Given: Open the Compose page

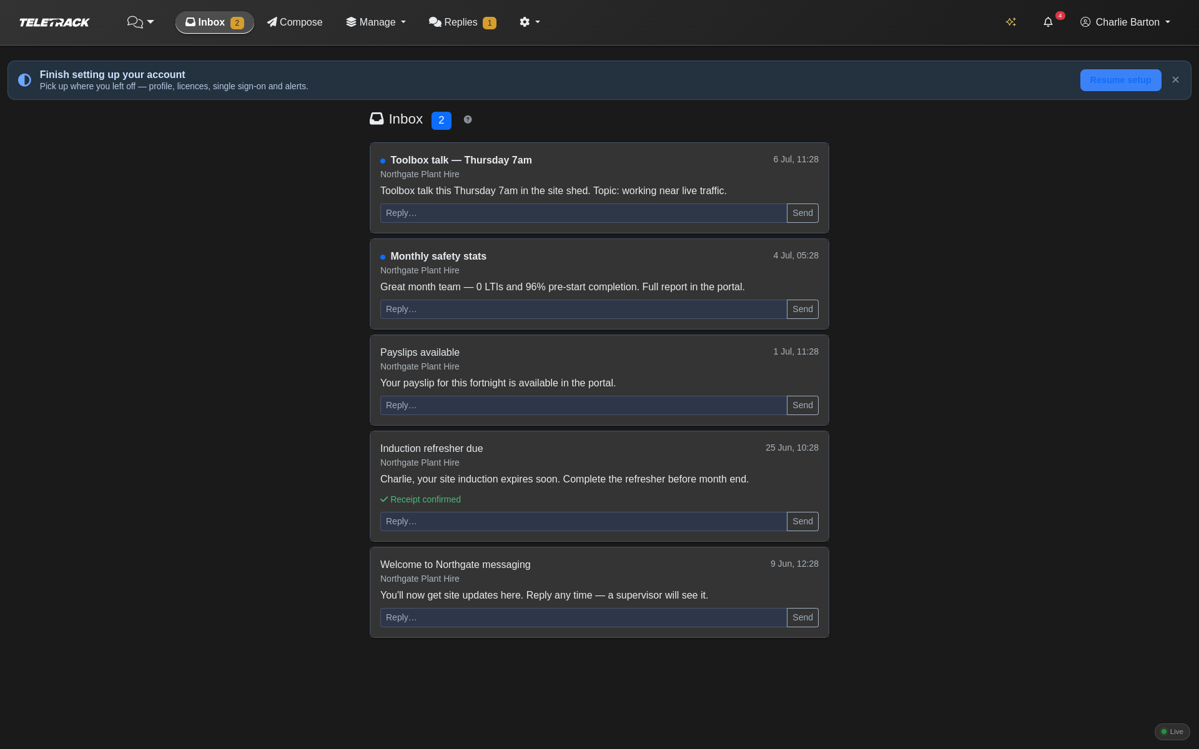Looking at the screenshot, I should (x=295, y=22).
